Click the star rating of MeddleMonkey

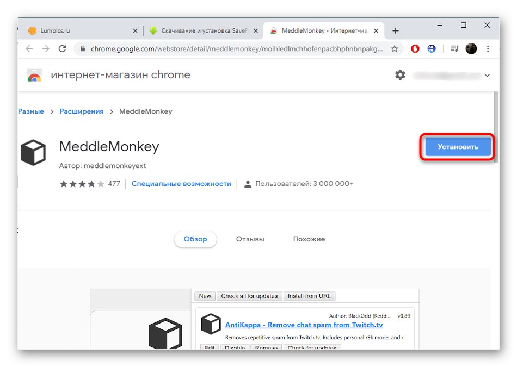[82, 184]
